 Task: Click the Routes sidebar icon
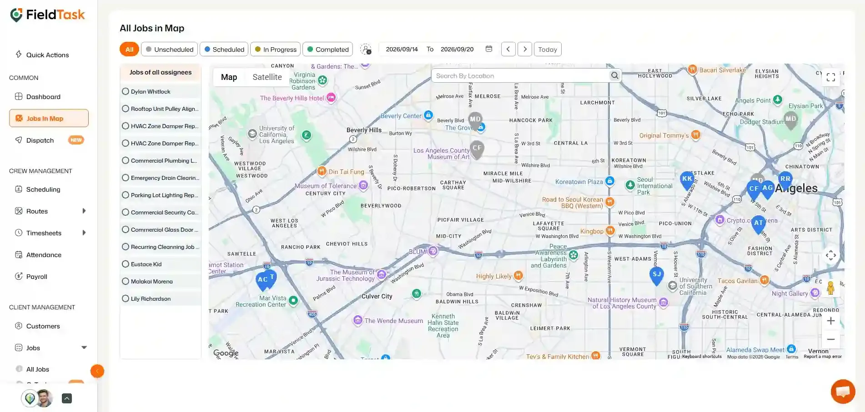click(19, 211)
